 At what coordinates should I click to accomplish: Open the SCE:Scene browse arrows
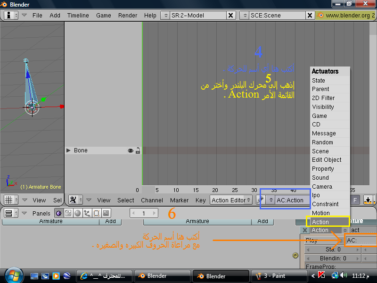(245, 16)
